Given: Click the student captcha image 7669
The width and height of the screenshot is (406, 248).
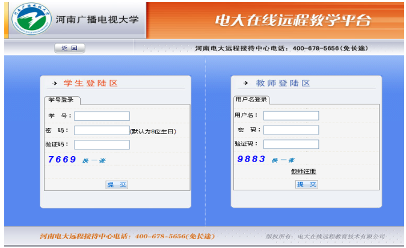Looking at the screenshot, I should click(x=62, y=159).
